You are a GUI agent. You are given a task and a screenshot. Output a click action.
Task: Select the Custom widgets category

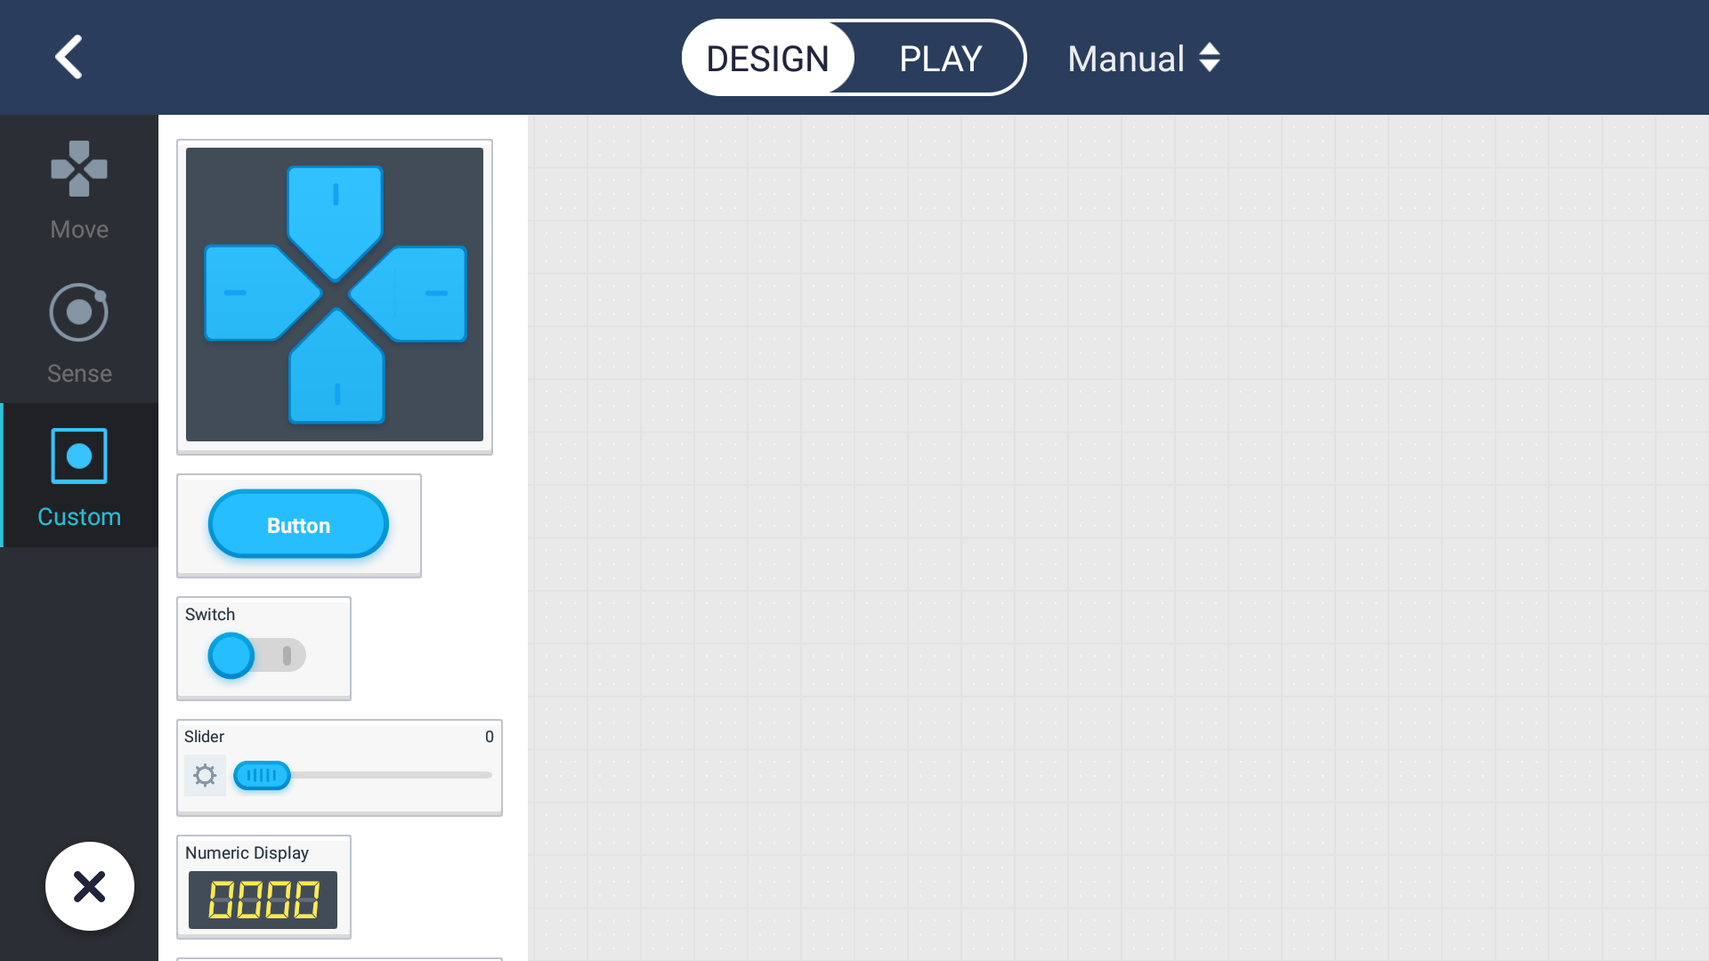[79, 477]
